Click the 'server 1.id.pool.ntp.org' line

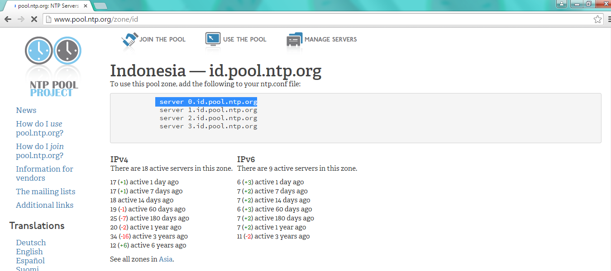click(x=208, y=110)
